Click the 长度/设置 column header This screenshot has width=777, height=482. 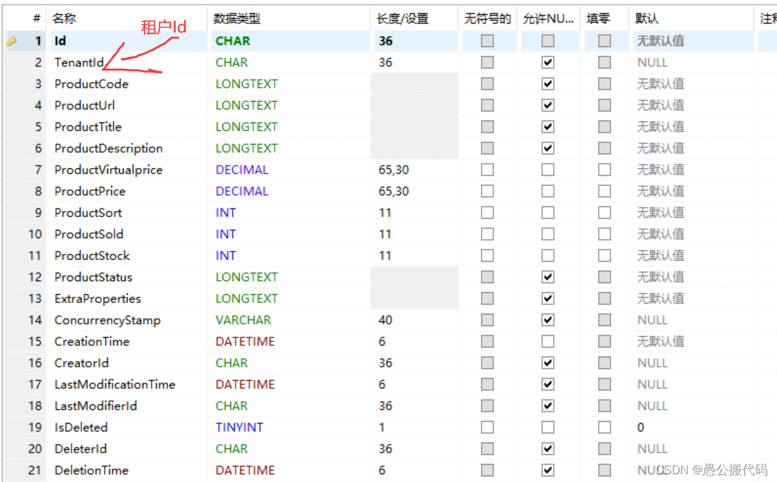[402, 19]
